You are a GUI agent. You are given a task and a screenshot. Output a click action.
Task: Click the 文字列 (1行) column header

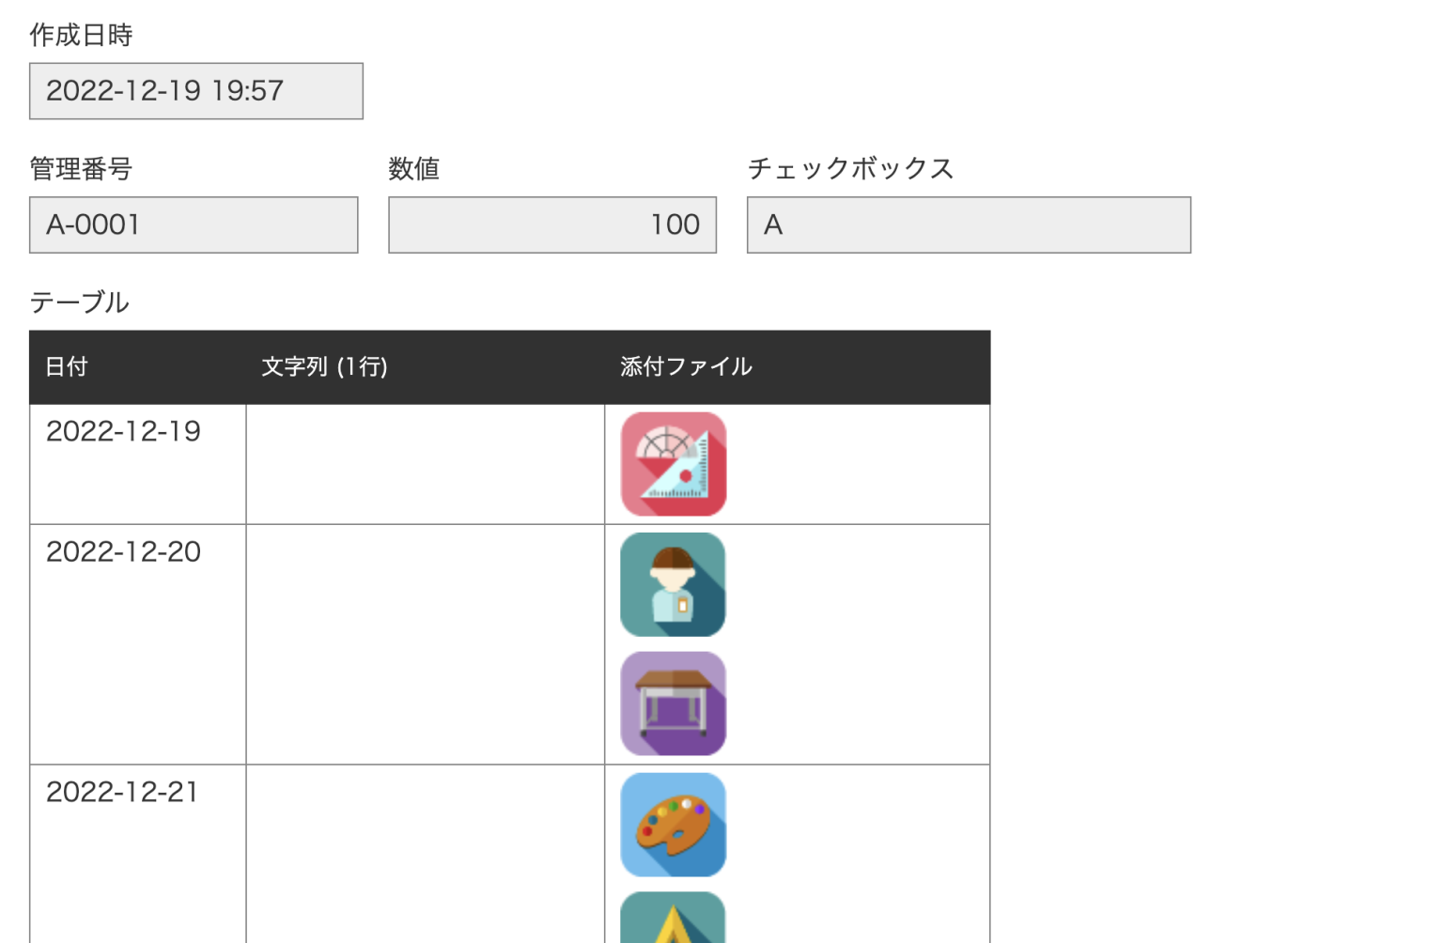click(x=324, y=366)
